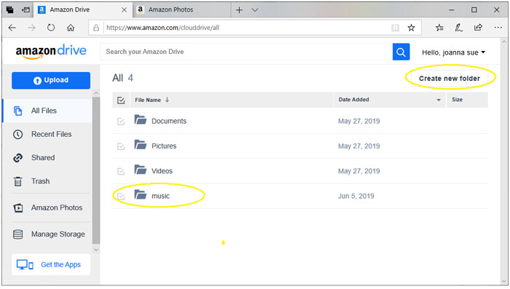The height and width of the screenshot is (289, 510).
Task: Open the music folder name
Action: (161, 196)
